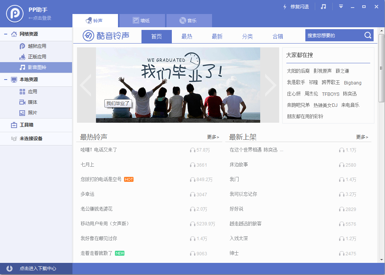Open the title bar dropdown arrow

(x=341, y=6)
